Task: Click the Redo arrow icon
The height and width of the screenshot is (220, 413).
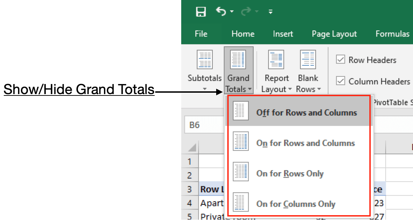Action: (246, 12)
